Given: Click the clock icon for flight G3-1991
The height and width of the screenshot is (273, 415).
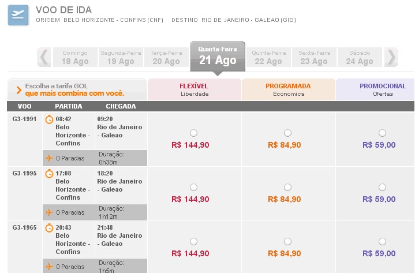Looking at the screenshot, I should (50, 119).
